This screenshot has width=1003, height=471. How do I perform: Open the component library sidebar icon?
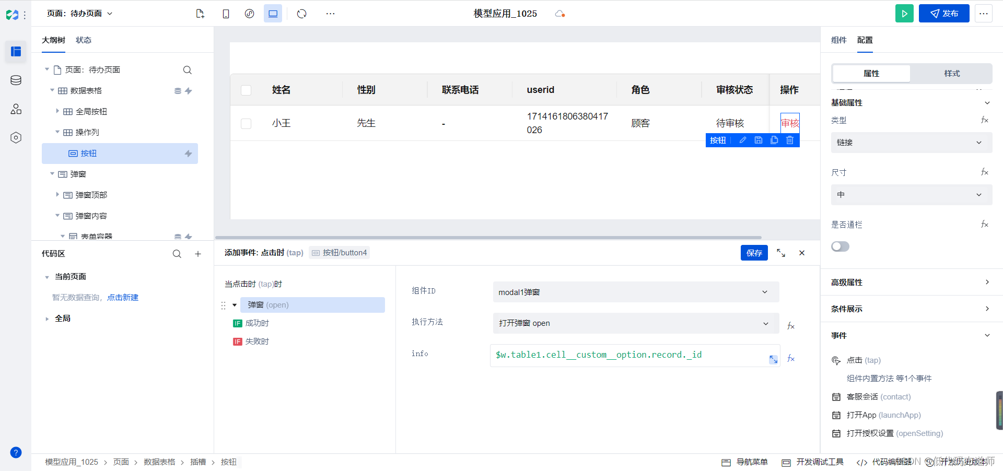(x=16, y=109)
